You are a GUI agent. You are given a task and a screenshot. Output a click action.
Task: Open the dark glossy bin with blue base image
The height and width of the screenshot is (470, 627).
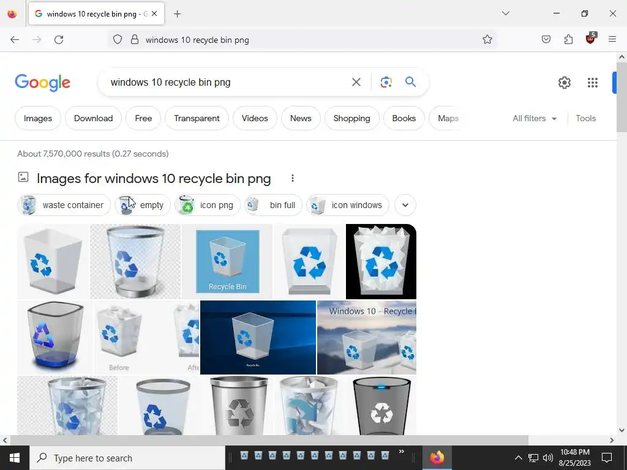click(x=54, y=337)
